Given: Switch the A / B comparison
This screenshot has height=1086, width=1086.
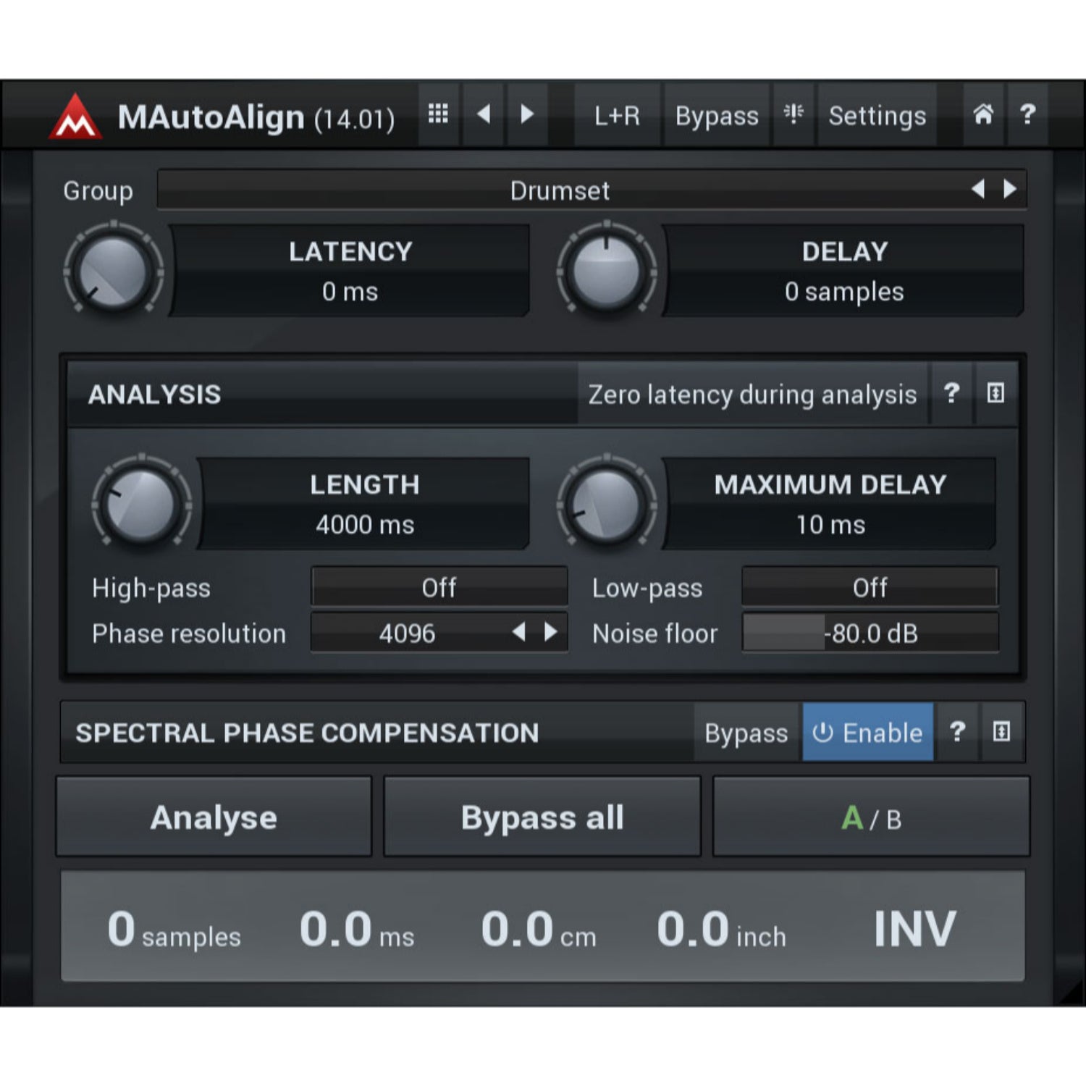Looking at the screenshot, I should [x=871, y=817].
